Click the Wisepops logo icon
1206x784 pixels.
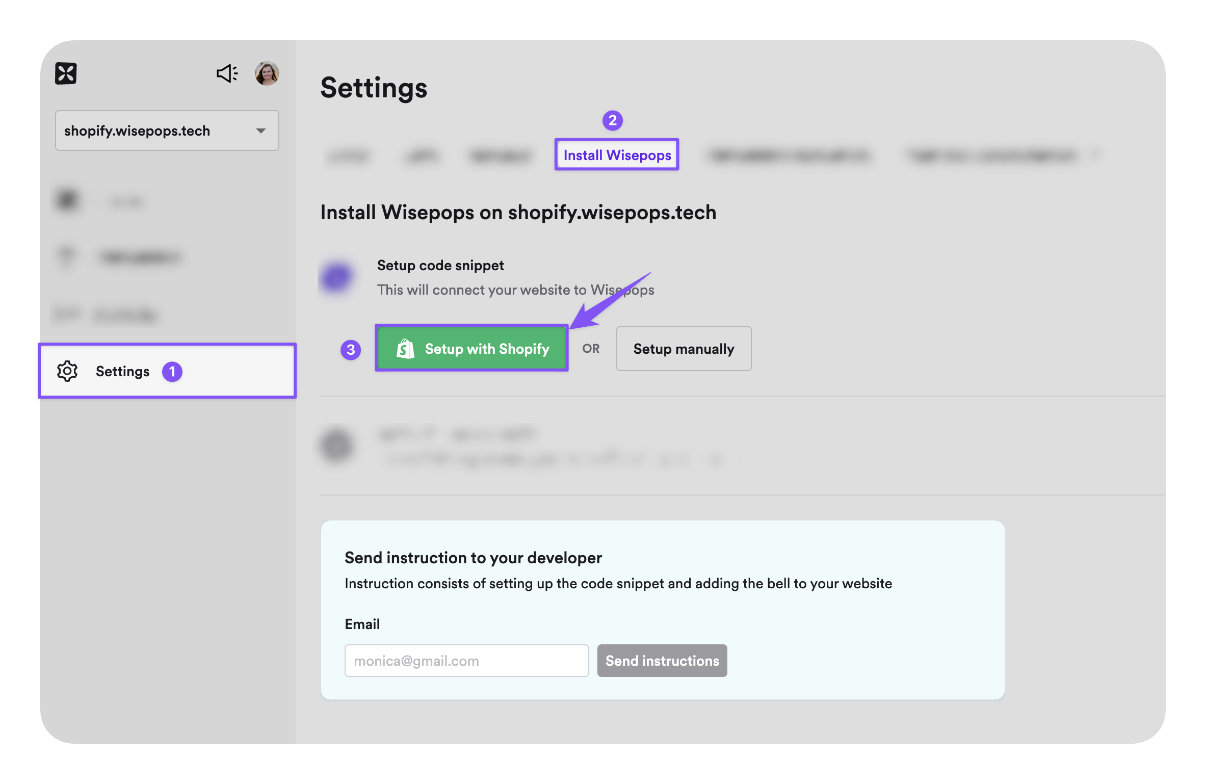click(66, 73)
